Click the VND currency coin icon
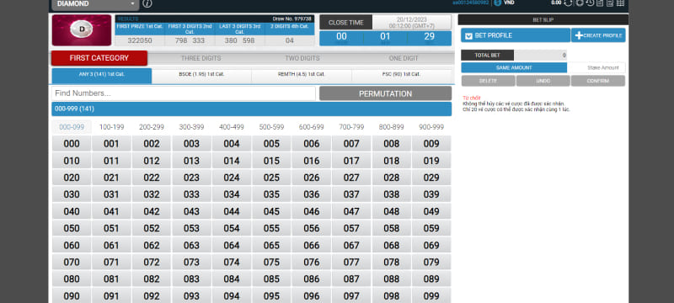This screenshot has height=303, width=674. click(498, 3)
